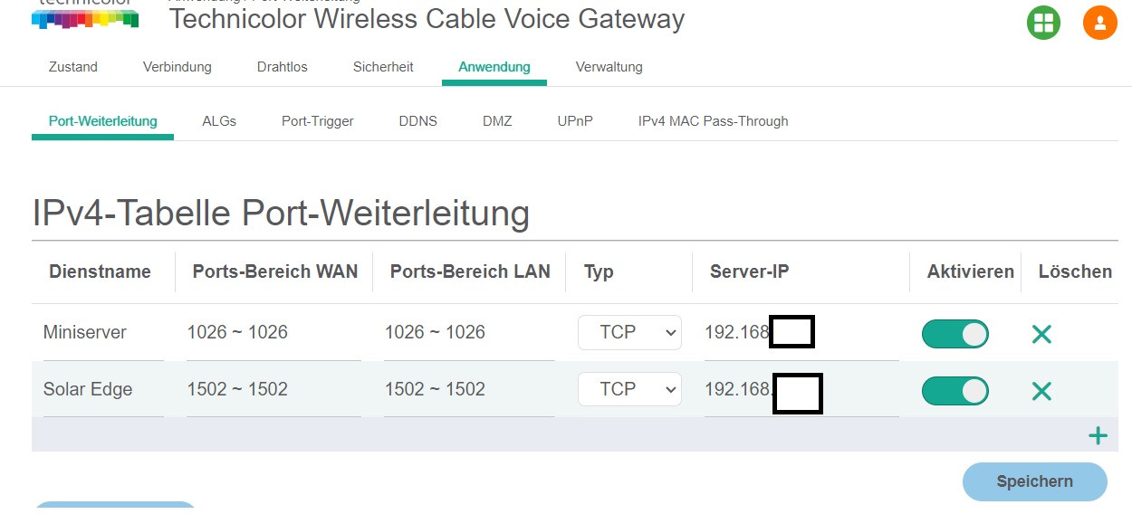1132x514 pixels.
Task: Go to the Port-Trigger subtab
Action: pyautogui.click(x=317, y=121)
